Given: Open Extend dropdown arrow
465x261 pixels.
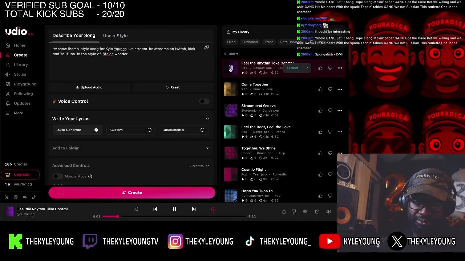Looking at the screenshot, I should (307, 68).
